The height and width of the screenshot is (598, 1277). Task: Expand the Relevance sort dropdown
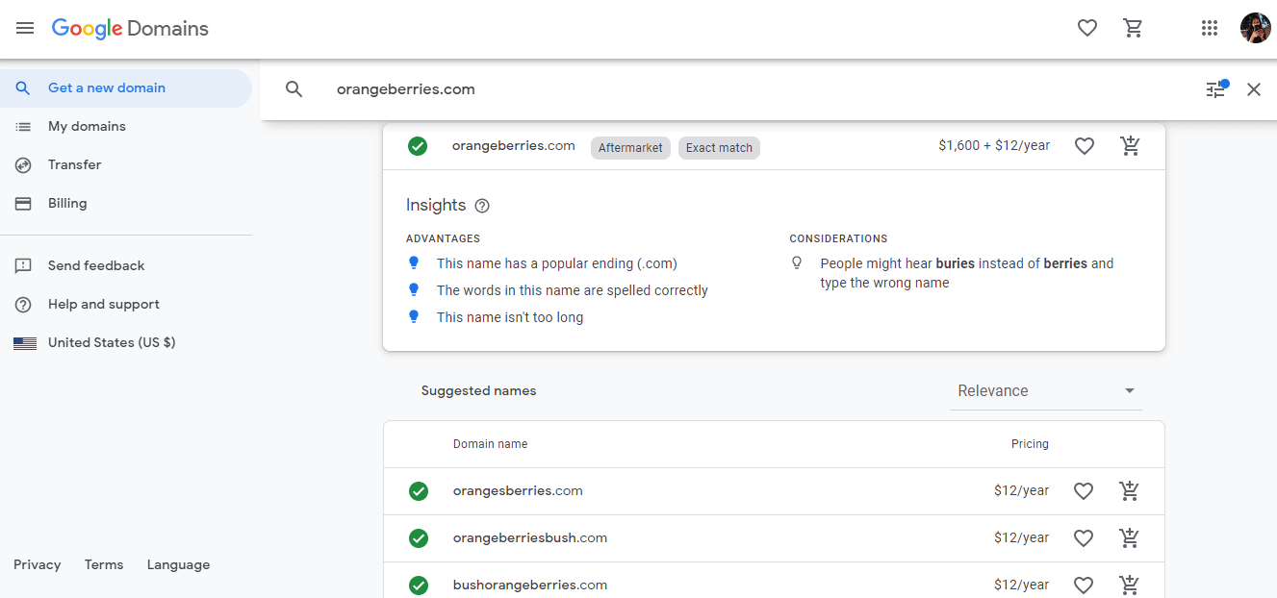click(x=1045, y=391)
